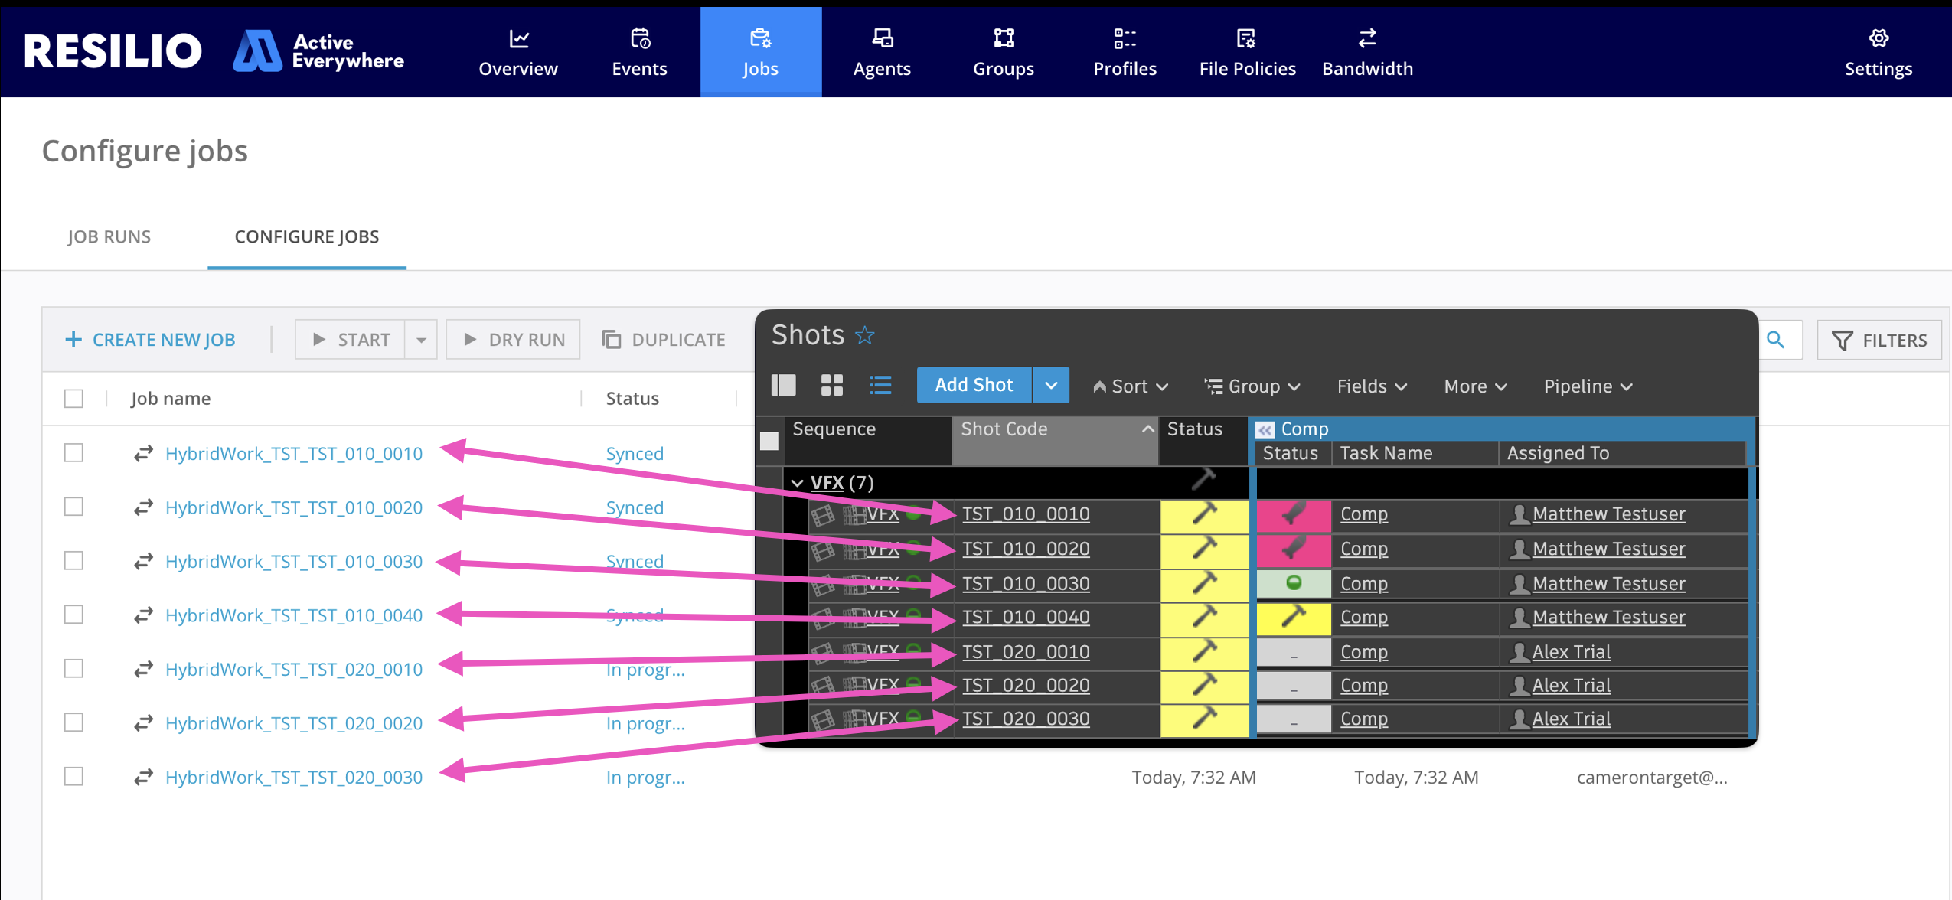Screen dimensions: 1952x900
Task: Open the Bandwidth section
Action: [x=1367, y=52]
